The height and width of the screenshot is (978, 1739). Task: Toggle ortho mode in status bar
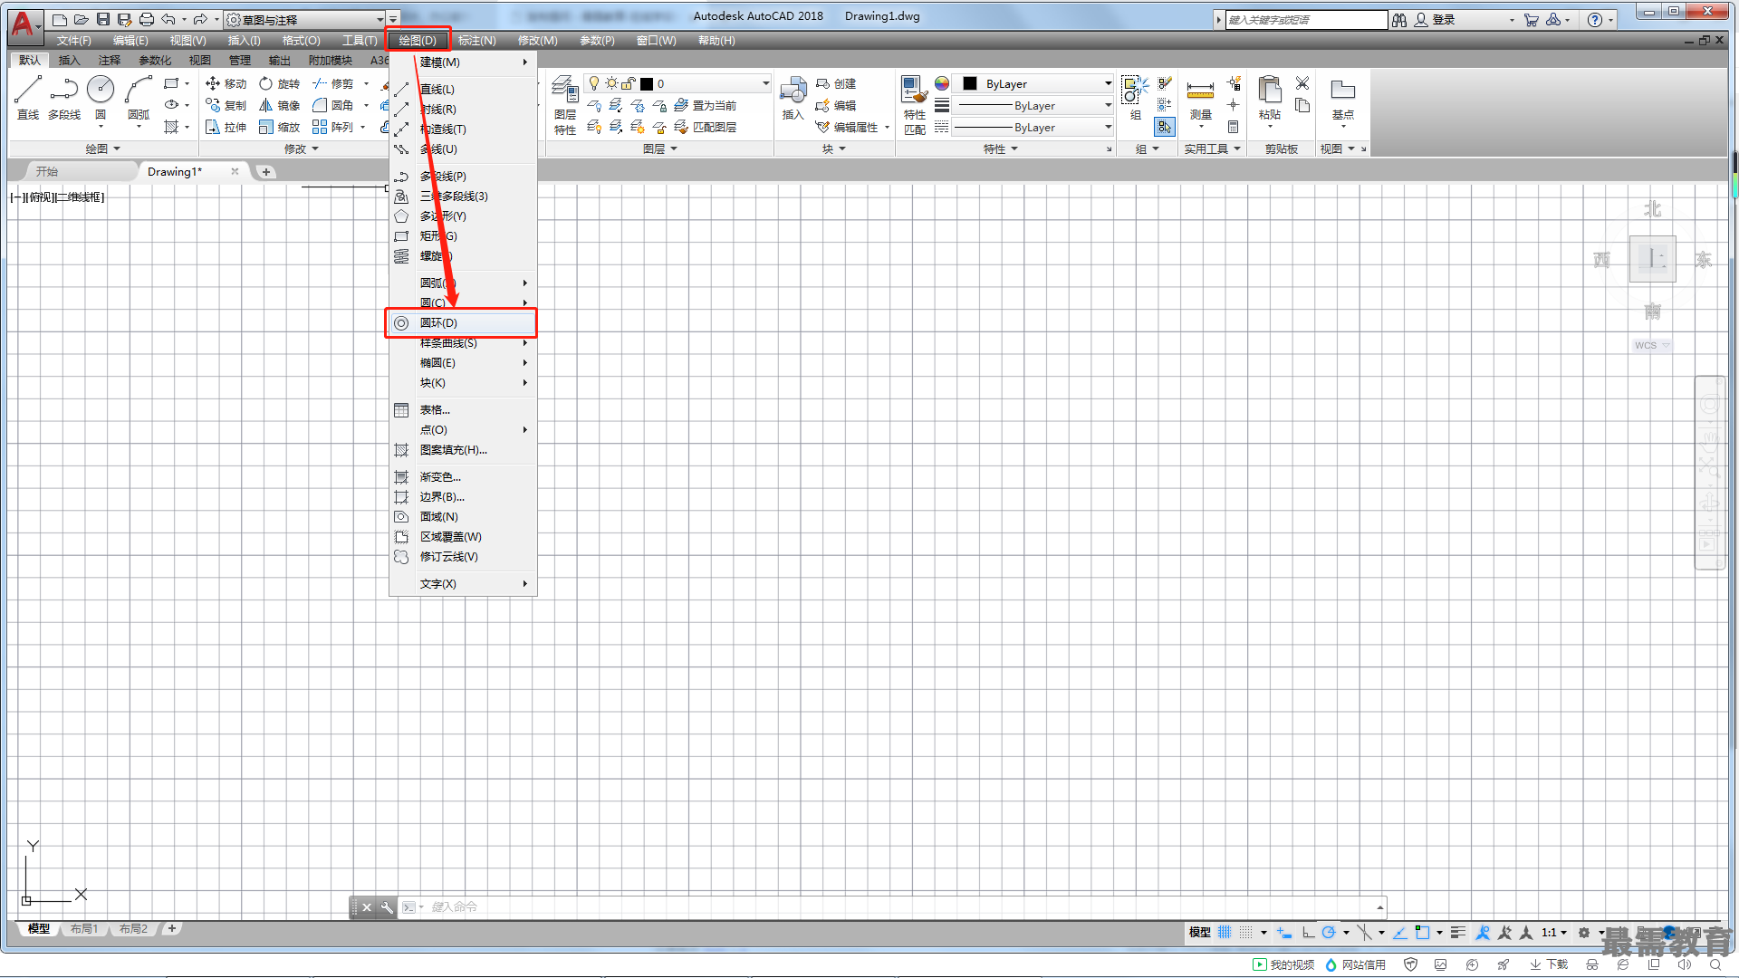[x=1308, y=932]
